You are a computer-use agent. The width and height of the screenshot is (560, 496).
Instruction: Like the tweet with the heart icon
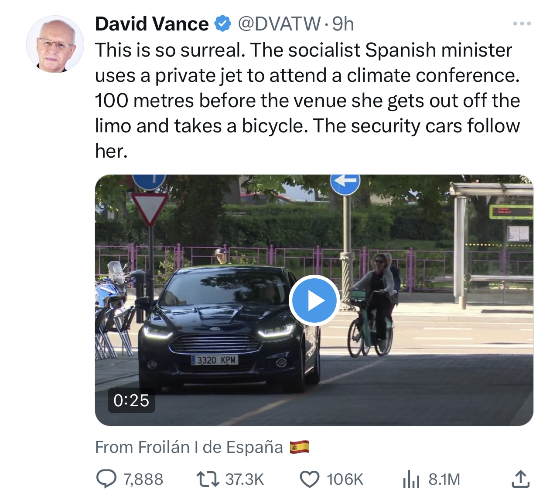309,479
